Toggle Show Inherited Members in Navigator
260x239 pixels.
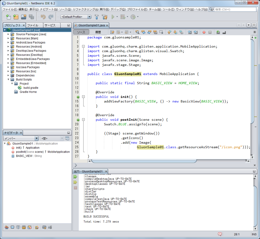click(x=7, y=227)
